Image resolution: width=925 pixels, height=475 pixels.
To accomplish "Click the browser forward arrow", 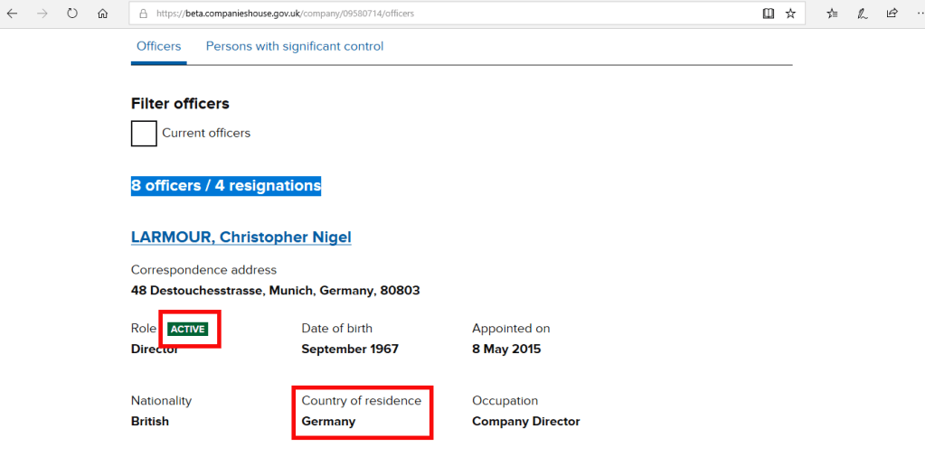I will click(x=42, y=14).
